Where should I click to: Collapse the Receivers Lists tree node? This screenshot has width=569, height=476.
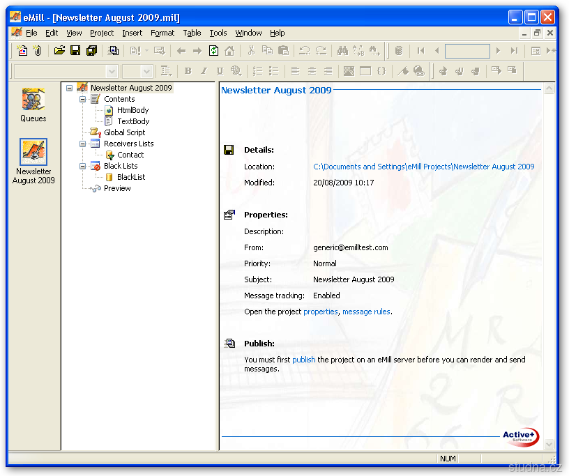coord(83,144)
